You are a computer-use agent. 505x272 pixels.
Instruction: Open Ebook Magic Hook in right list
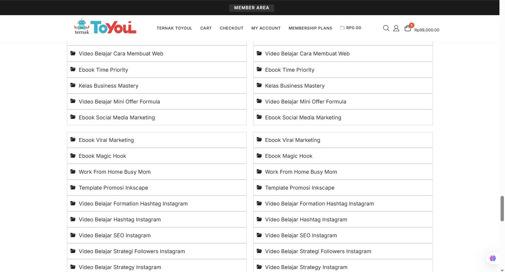point(289,156)
